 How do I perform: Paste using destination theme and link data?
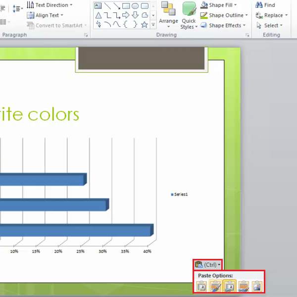[229, 286]
